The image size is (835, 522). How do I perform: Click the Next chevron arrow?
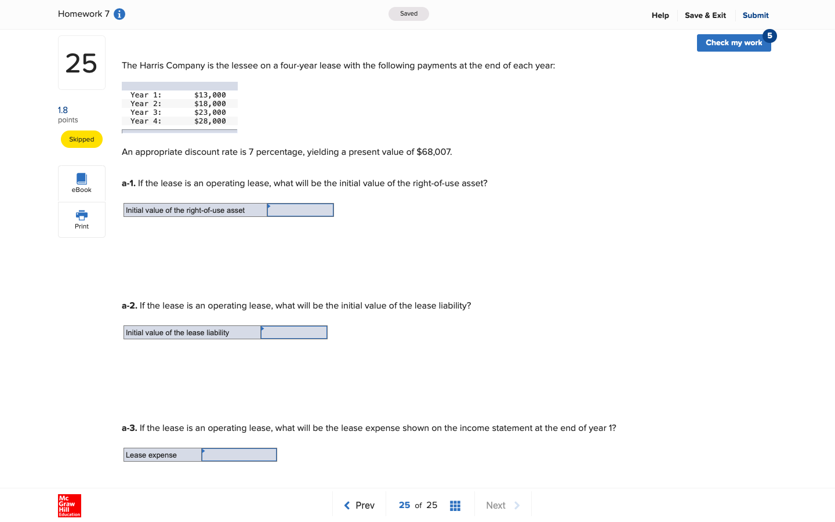[516, 505]
